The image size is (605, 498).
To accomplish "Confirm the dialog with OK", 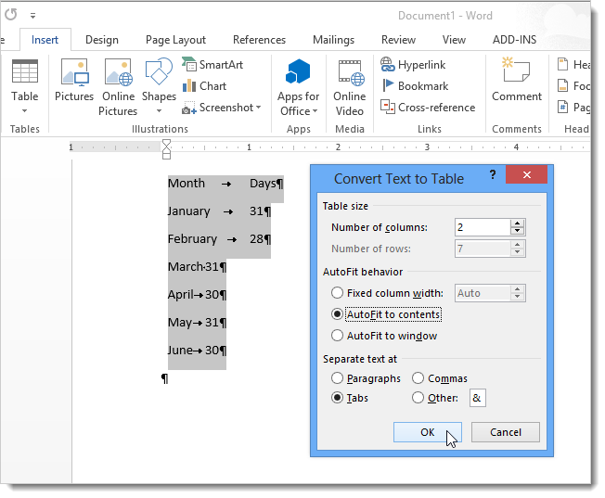I will 427,432.
